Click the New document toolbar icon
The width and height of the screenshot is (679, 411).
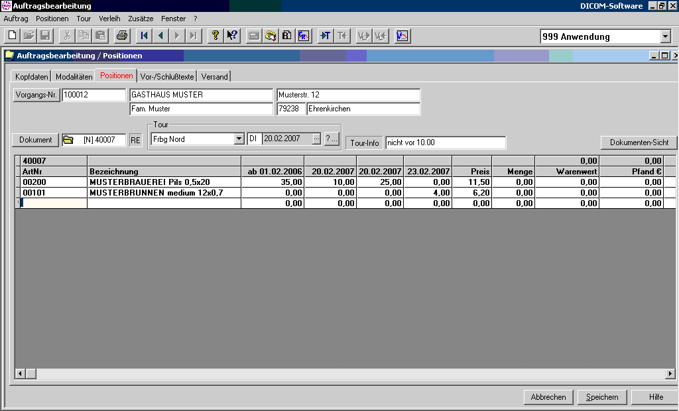click(x=12, y=36)
